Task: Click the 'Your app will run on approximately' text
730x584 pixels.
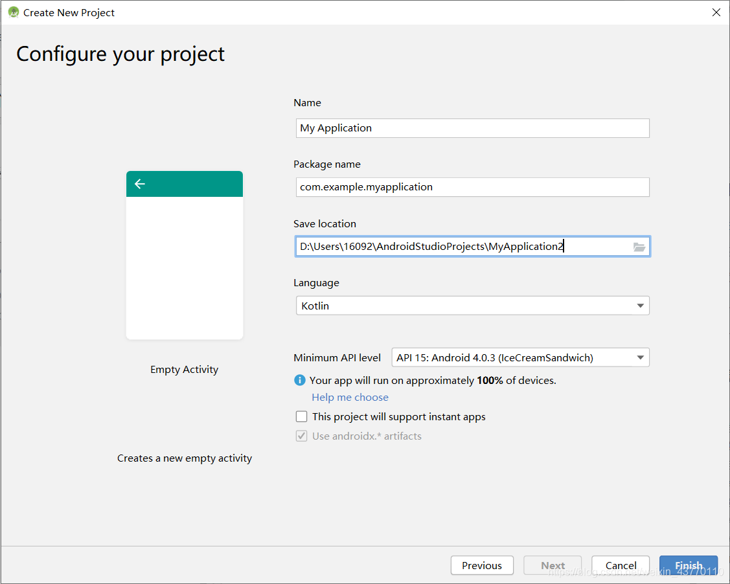Action: [391, 381]
